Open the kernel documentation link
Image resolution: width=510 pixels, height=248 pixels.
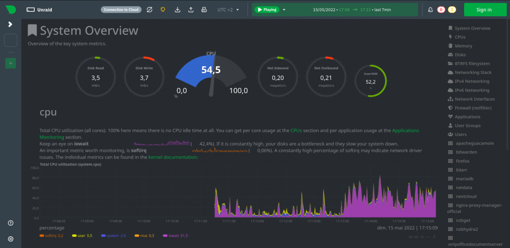pos(172,157)
